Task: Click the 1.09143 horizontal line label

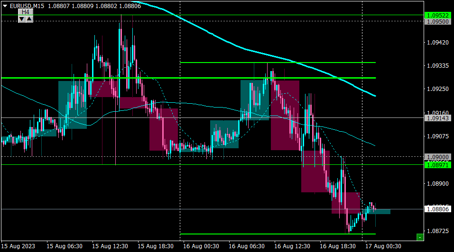Action: click(438, 118)
